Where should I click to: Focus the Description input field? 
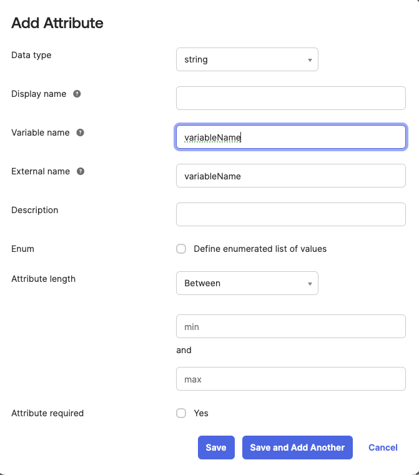coord(291,214)
